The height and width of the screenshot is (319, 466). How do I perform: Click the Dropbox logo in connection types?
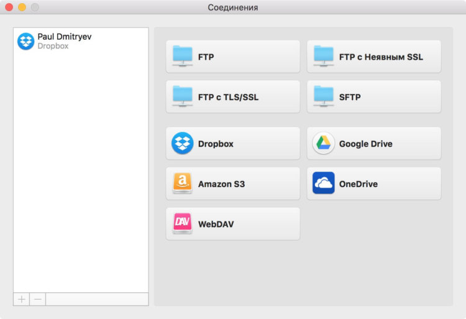pyautogui.click(x=183, y=143)
